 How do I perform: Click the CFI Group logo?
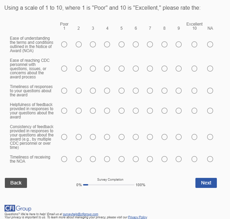pyautogui.click(x=18, y=208)
